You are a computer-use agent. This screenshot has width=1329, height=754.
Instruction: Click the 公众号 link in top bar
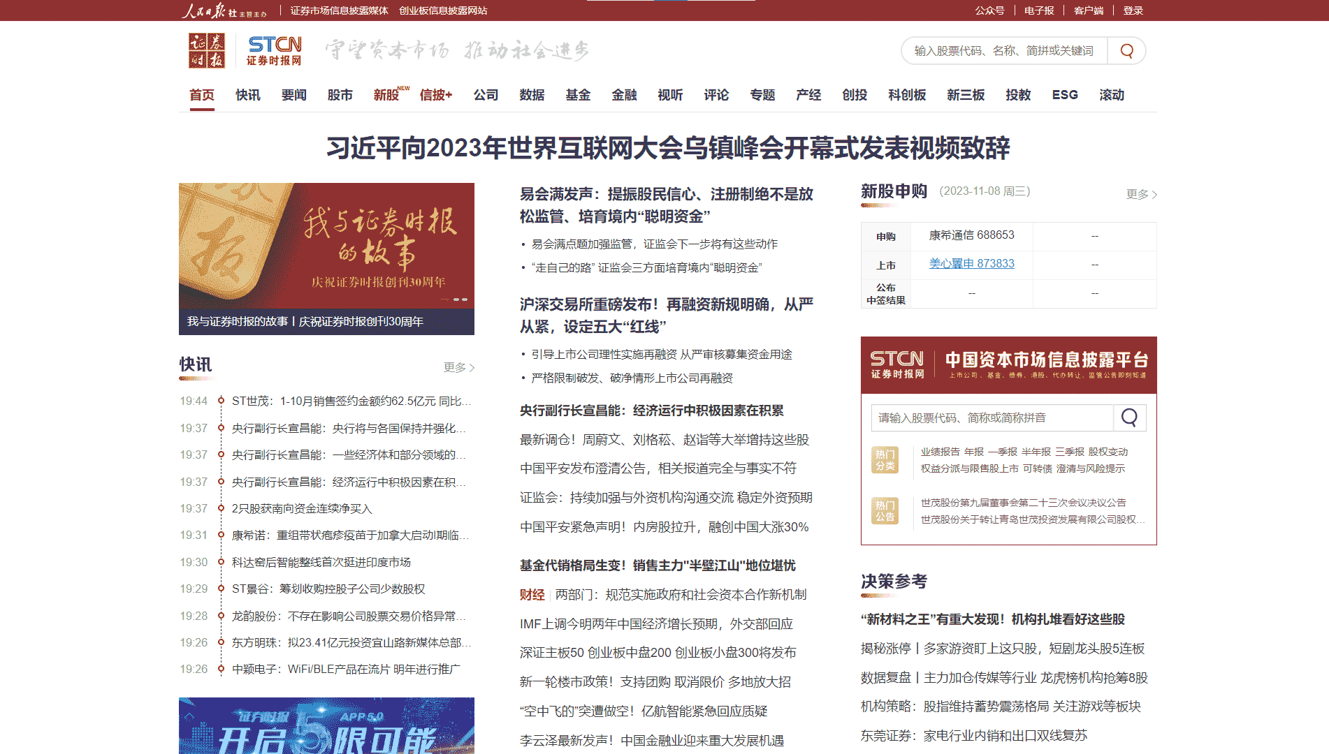989,10
